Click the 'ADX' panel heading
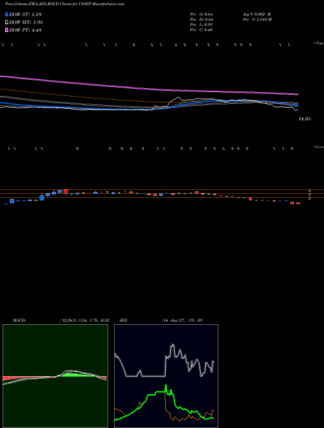 coord(124,320)
